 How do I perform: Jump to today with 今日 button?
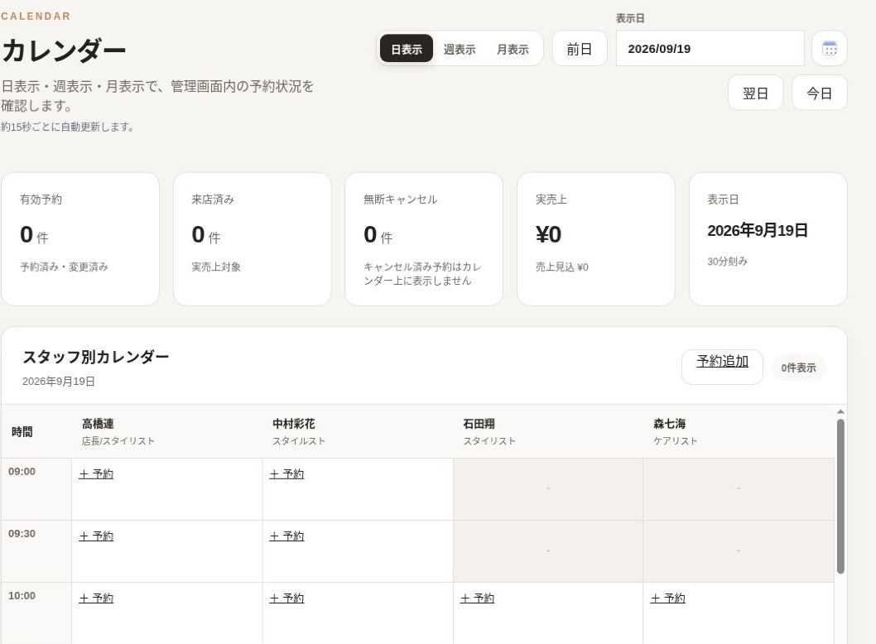pos(820,93)
